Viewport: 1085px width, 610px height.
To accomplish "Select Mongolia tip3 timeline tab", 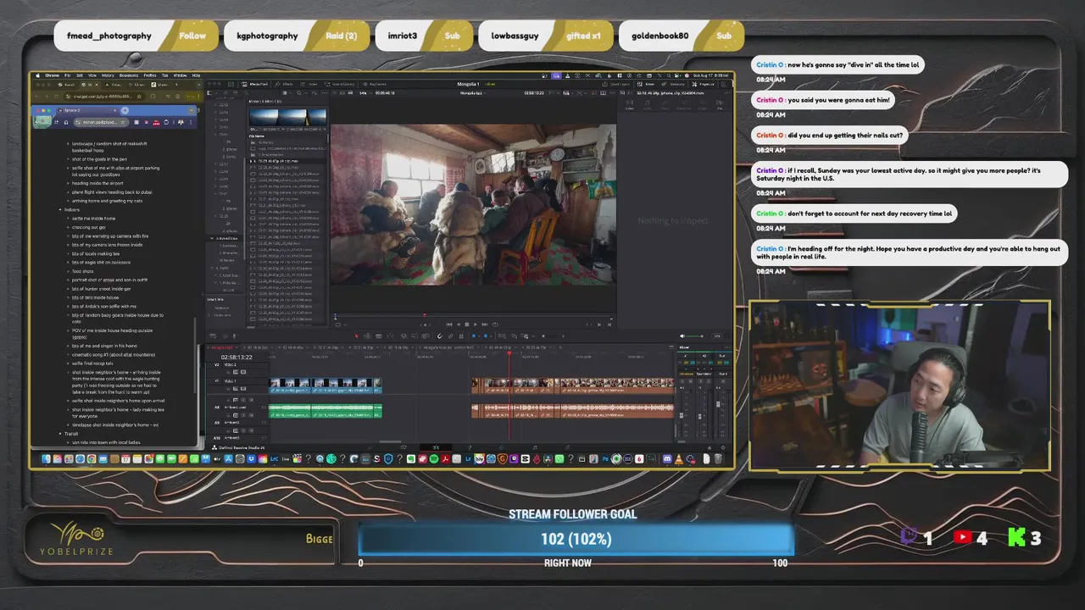I will click(x=223, y=347).
